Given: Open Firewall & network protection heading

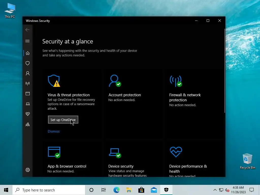Looking at the screenshot, I should tap(185, 97).
